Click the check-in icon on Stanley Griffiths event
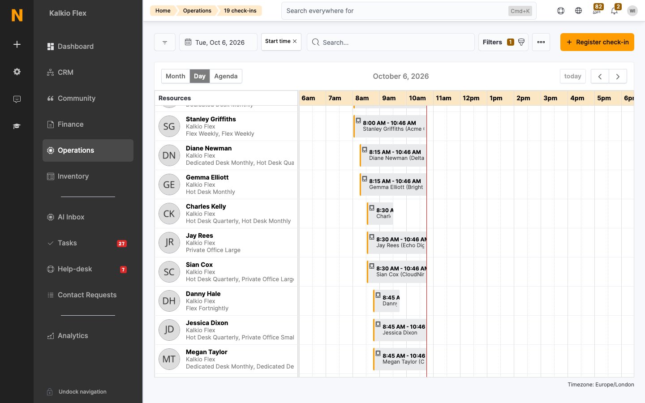The height and width of the screenshot is (403, 645). pos(358,120)
